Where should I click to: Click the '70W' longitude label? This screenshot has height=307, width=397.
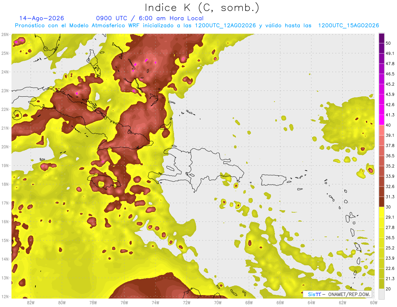(218, 302)
